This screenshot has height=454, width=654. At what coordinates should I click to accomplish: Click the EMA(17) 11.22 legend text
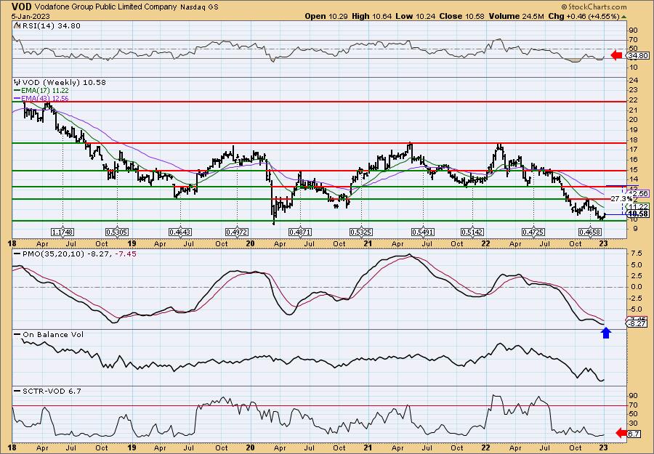pyautogui.click(x=45, y=91)
